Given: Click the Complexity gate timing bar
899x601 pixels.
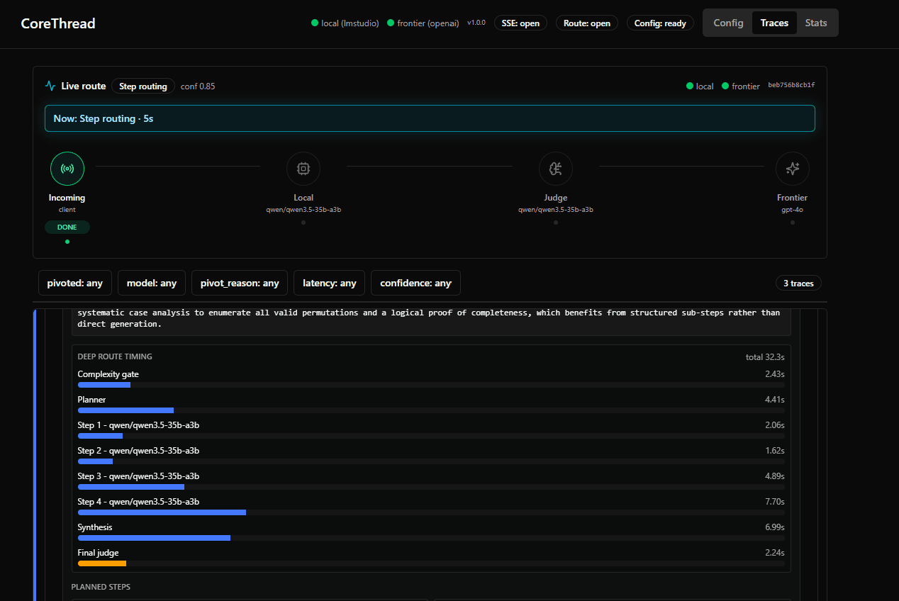Looking at the screenshot, I should 104,385.
